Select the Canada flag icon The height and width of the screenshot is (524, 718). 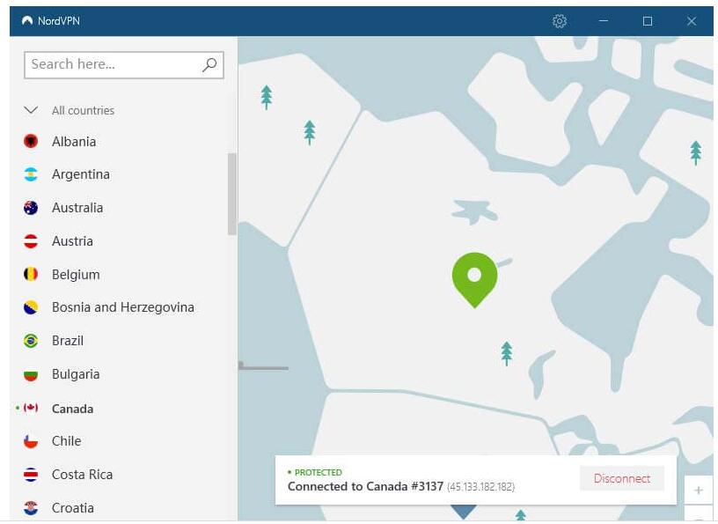(31, 408)
